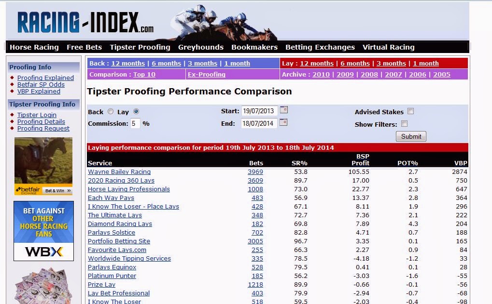Open Diamond Racing Lays service
This screenshot has width=492, height=304.
(120, 224)
